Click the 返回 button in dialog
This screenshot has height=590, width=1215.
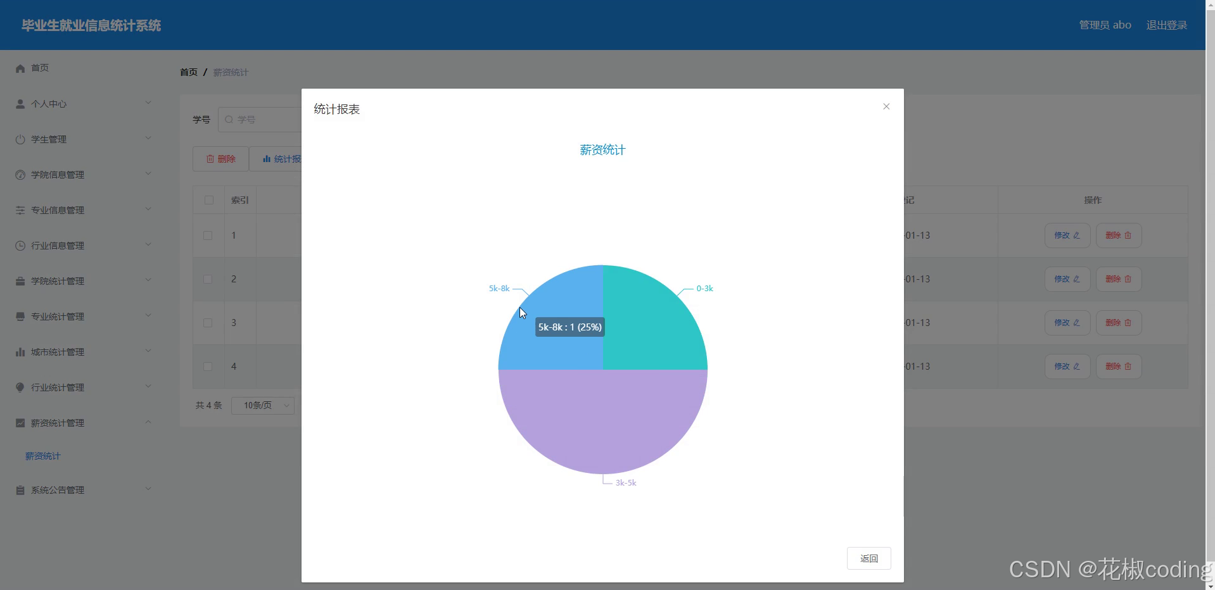pos(868,558)
